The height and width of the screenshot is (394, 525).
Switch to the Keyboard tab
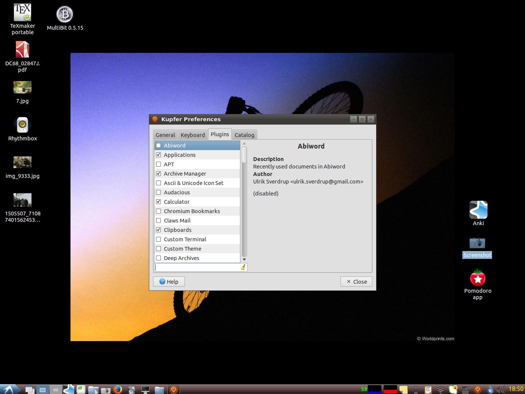point(193,135)
